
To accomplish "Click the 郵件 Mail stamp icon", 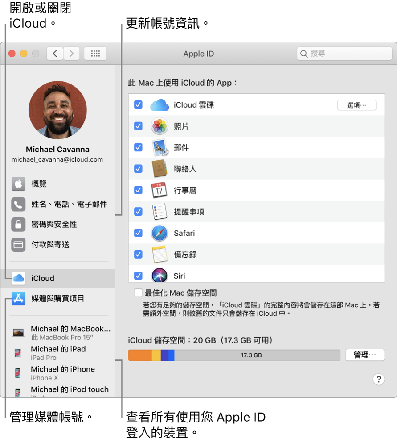I will [x=160, y=147].
